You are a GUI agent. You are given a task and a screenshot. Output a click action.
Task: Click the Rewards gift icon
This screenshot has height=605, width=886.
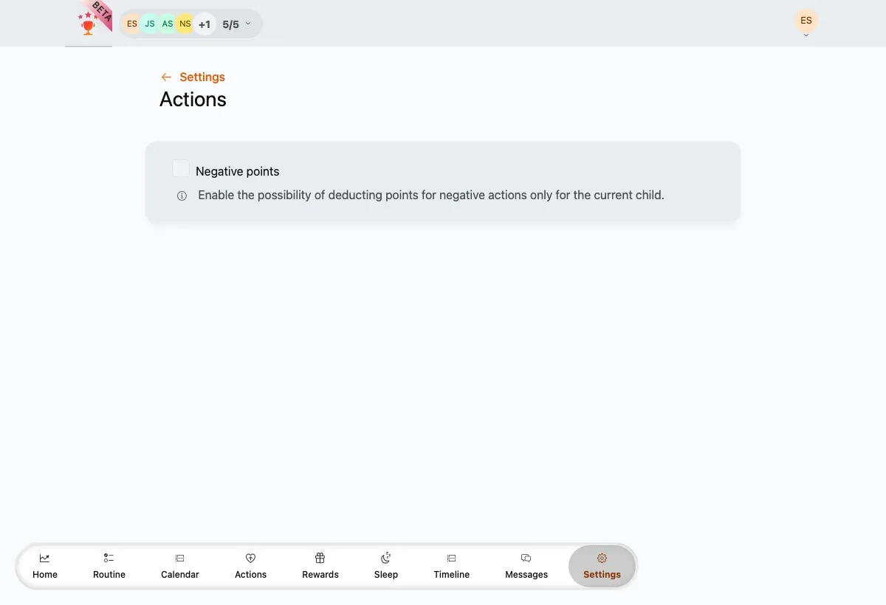pyautogui.click(x=320, y=559)
